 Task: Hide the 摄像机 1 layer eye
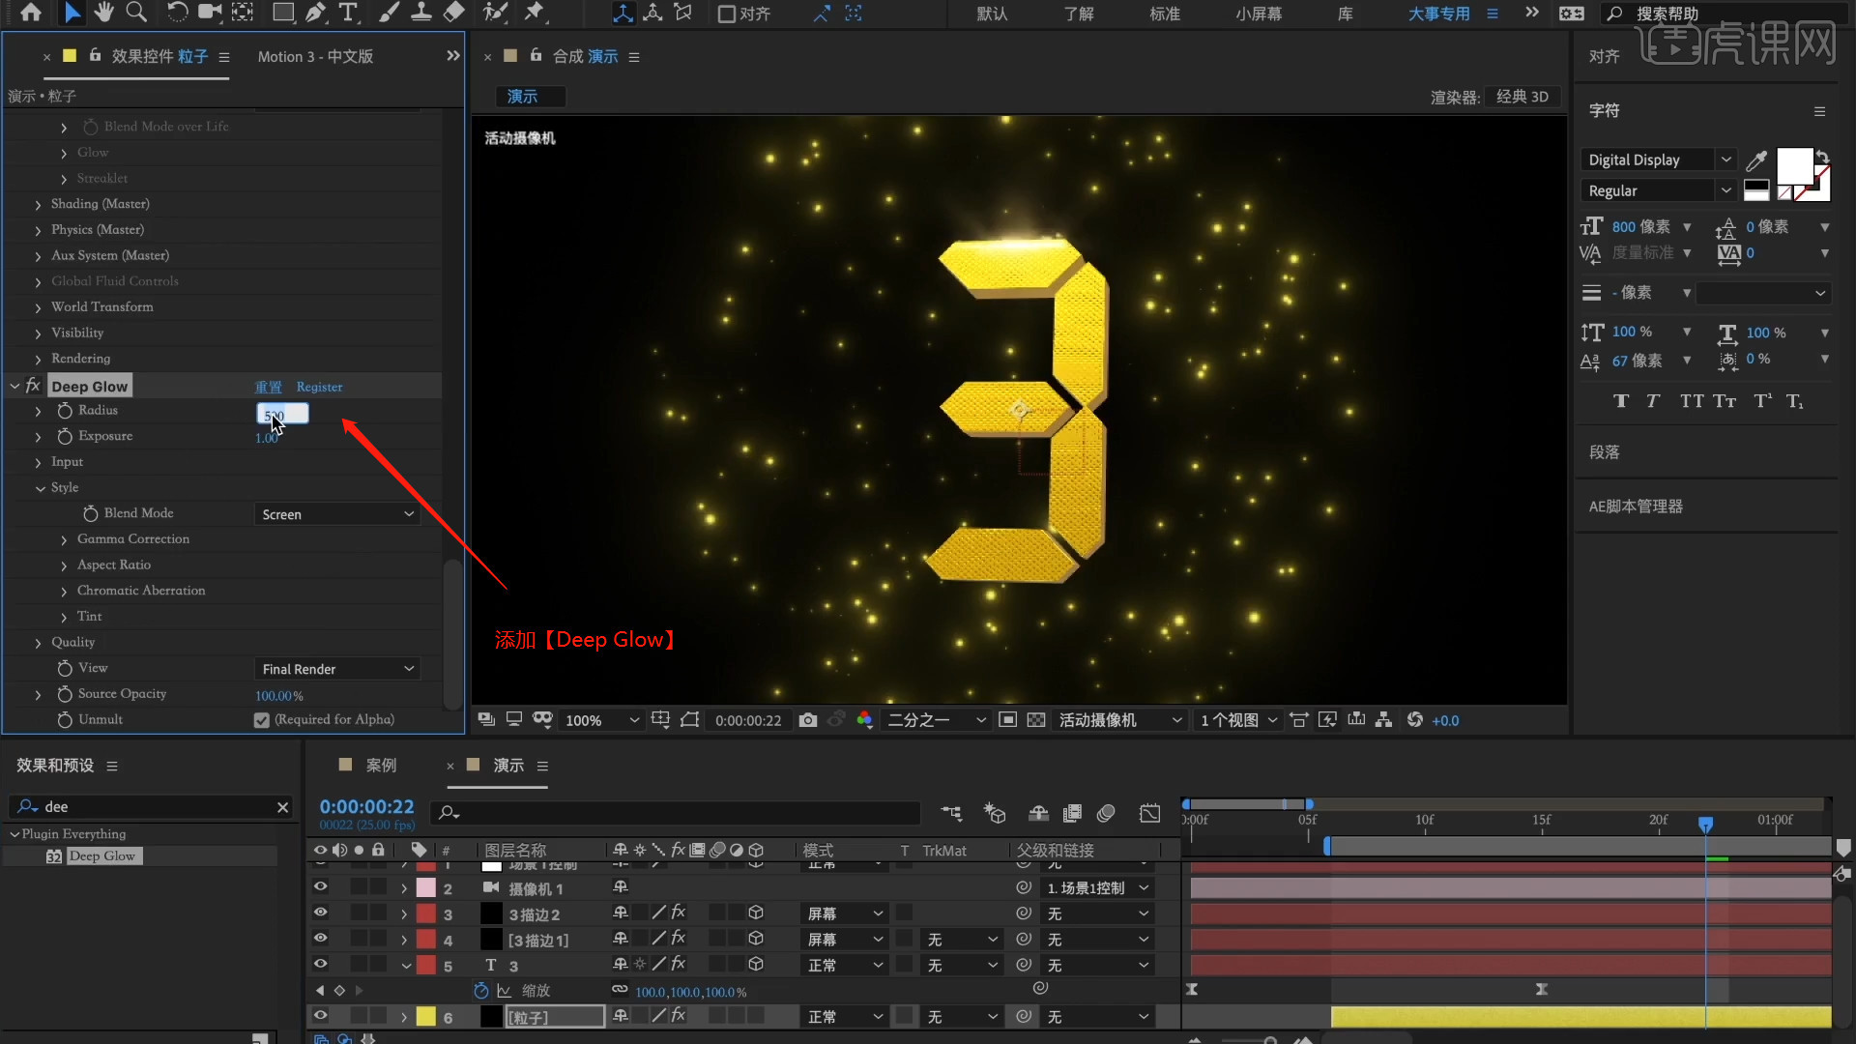(x=320, y=887)
